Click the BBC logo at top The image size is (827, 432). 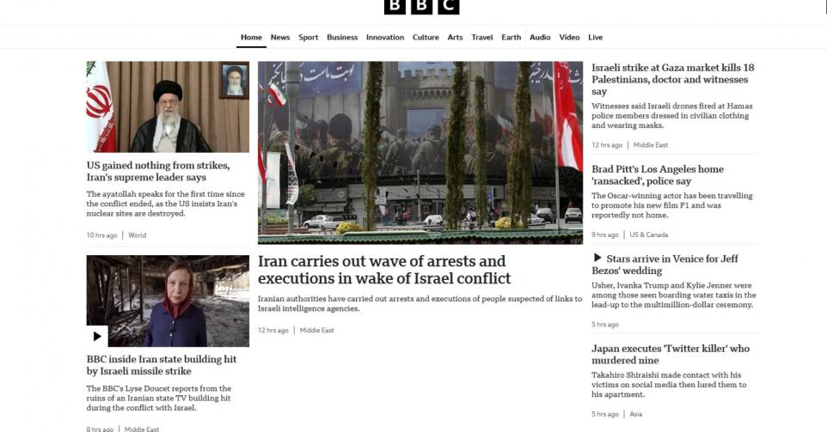[421, 6]
